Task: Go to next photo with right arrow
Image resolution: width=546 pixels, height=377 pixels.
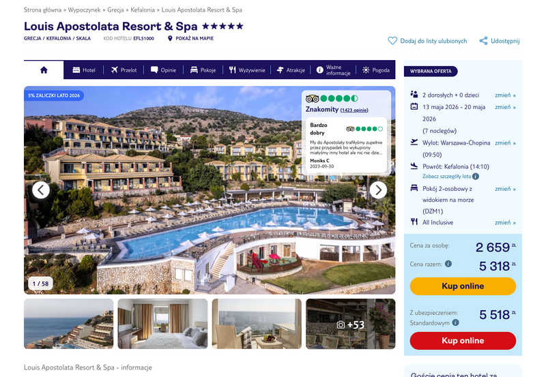Action: pyautogui.click(x=378, y=190)
